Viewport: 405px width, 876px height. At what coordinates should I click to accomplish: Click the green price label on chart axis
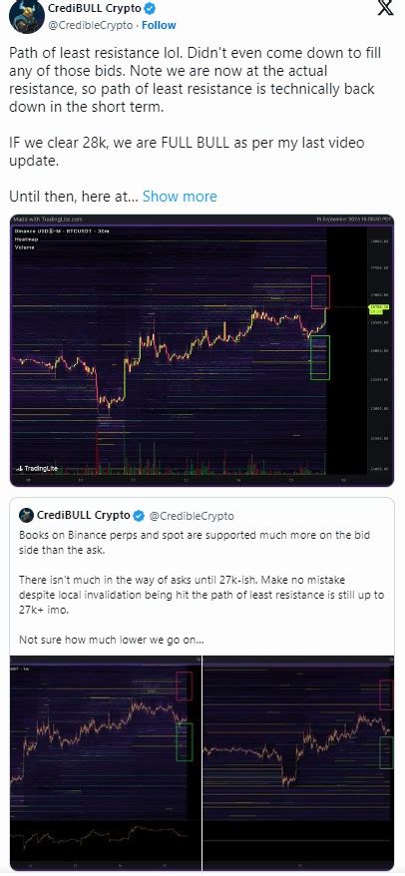click(x=378, y=308)
